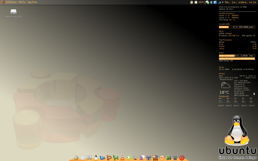Click the blue square tray icon

pyautogui.click(x=215, y=2)
